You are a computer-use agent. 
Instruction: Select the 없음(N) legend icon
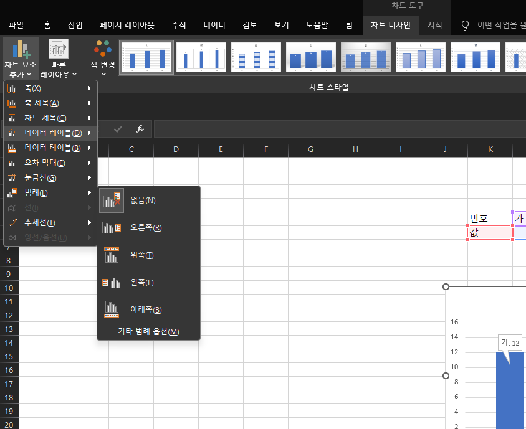(112, 200)
